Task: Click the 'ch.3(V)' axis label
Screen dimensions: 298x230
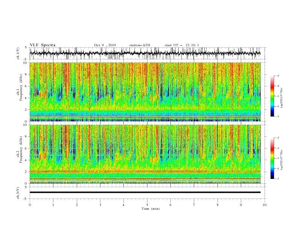Action: click(x=18, y=193)
